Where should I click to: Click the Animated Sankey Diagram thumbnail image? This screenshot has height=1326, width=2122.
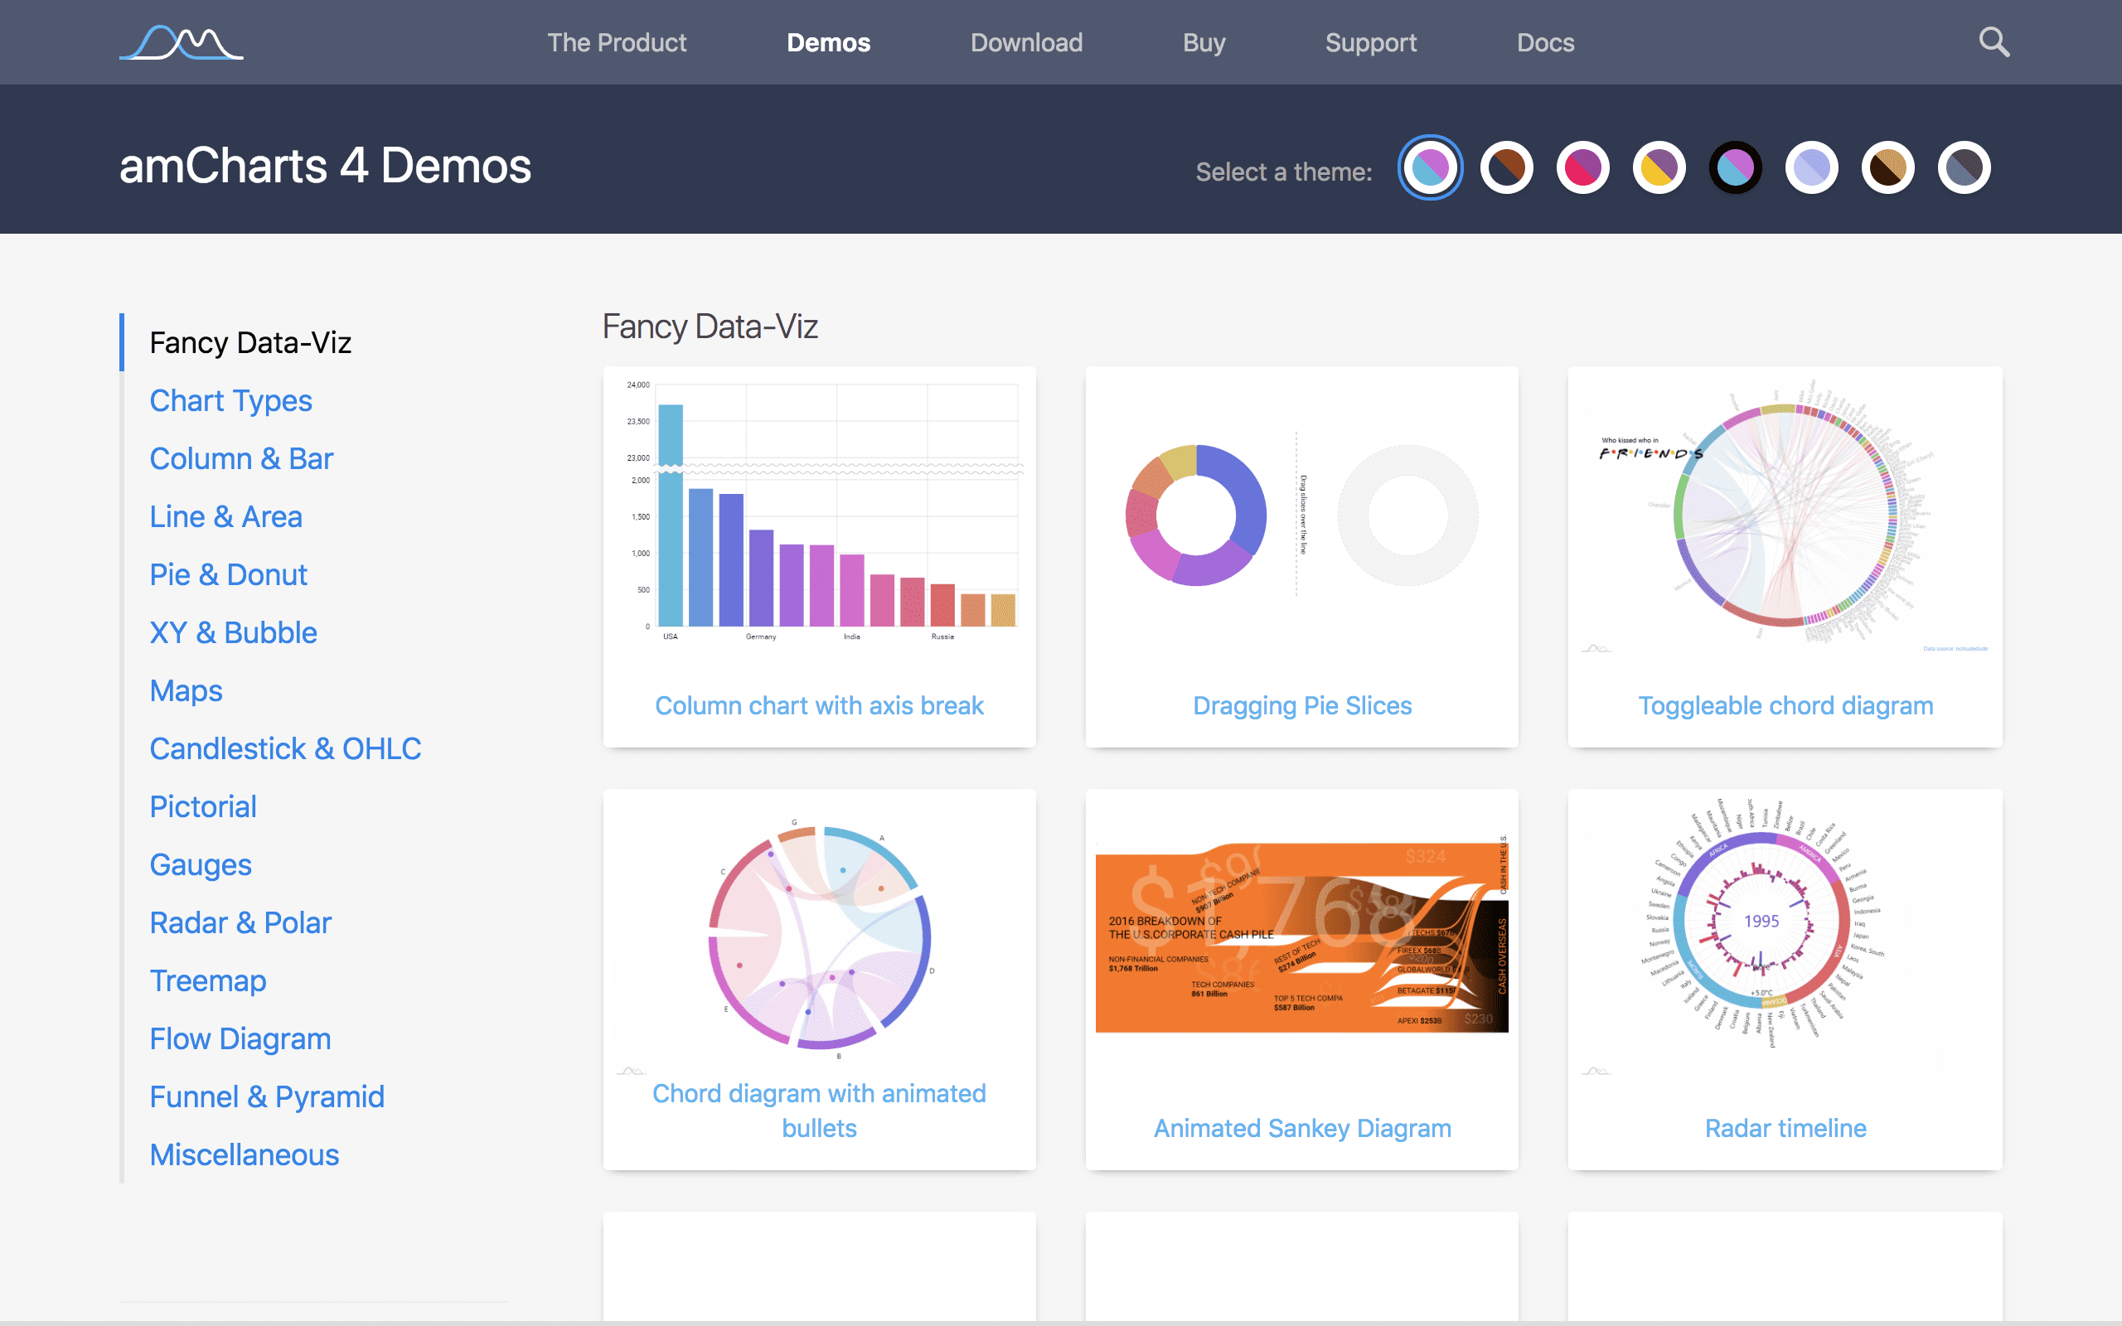(x=1302, y=943)
